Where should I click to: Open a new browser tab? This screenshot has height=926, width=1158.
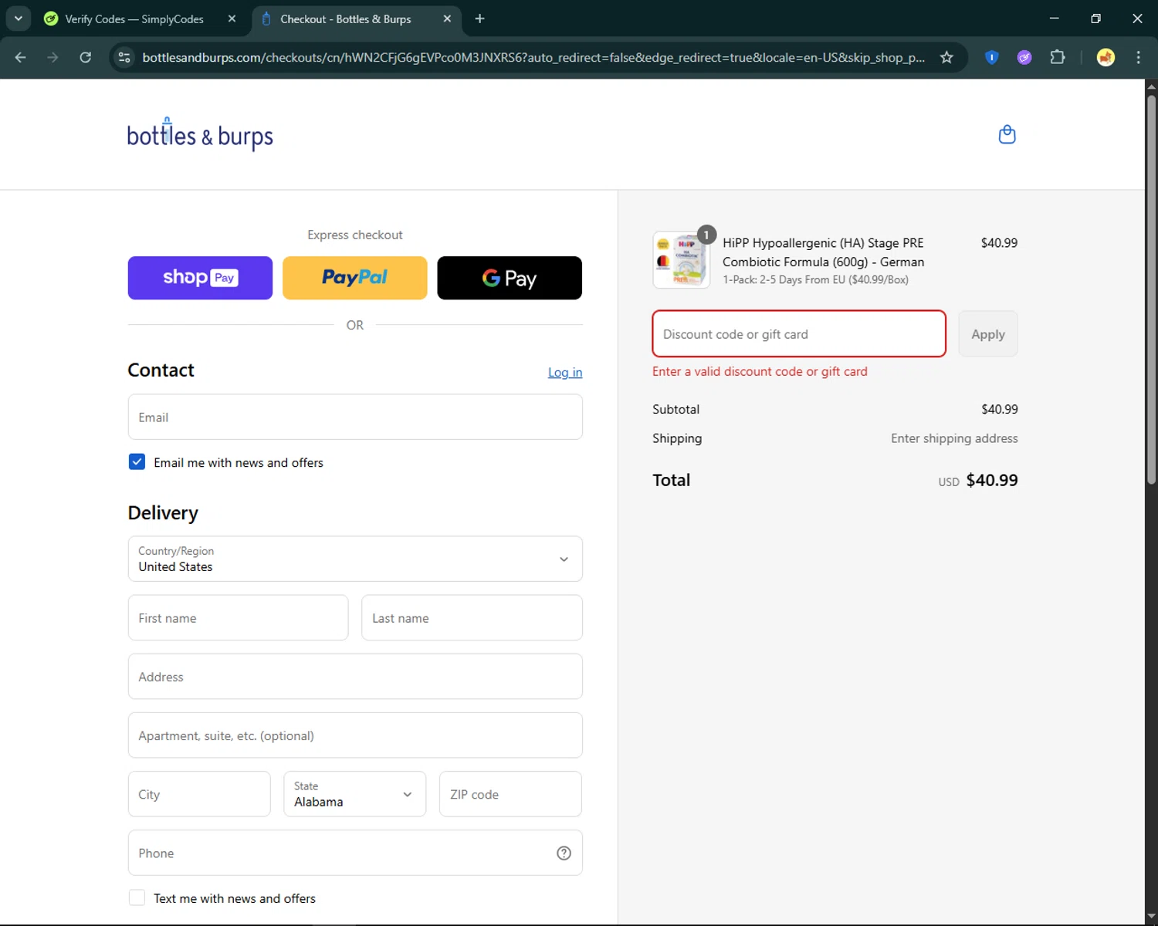479,19
